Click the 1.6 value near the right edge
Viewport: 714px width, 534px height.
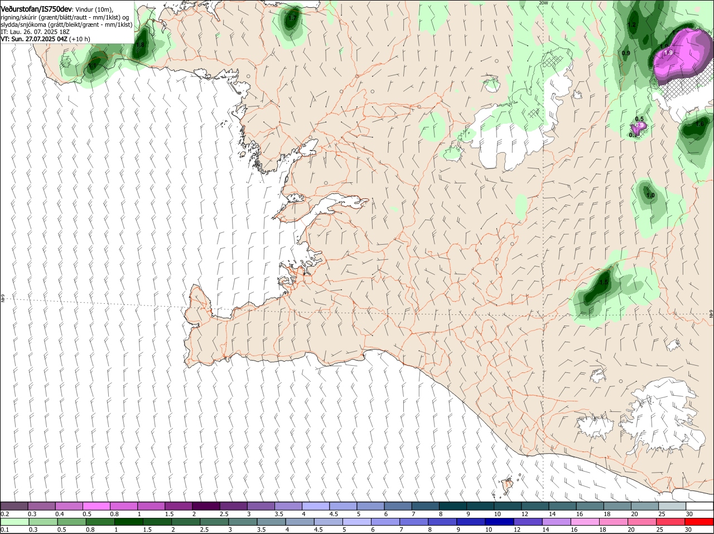(699, 124)
